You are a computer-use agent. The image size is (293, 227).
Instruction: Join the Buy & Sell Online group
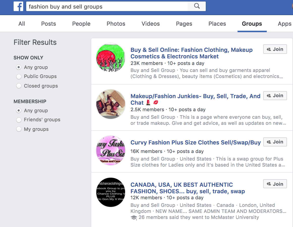(x=275, y=49)
